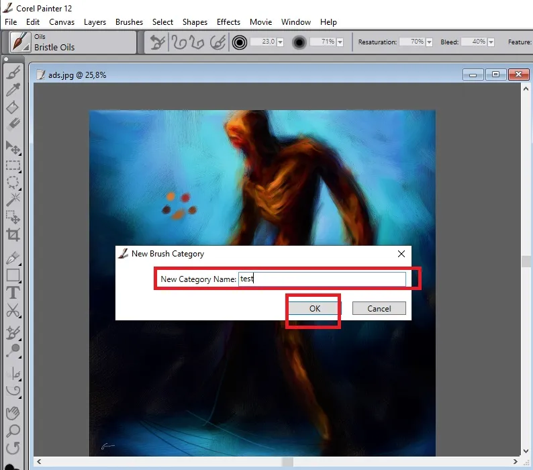Expand the Resaturation 70% dropdown

429,42
